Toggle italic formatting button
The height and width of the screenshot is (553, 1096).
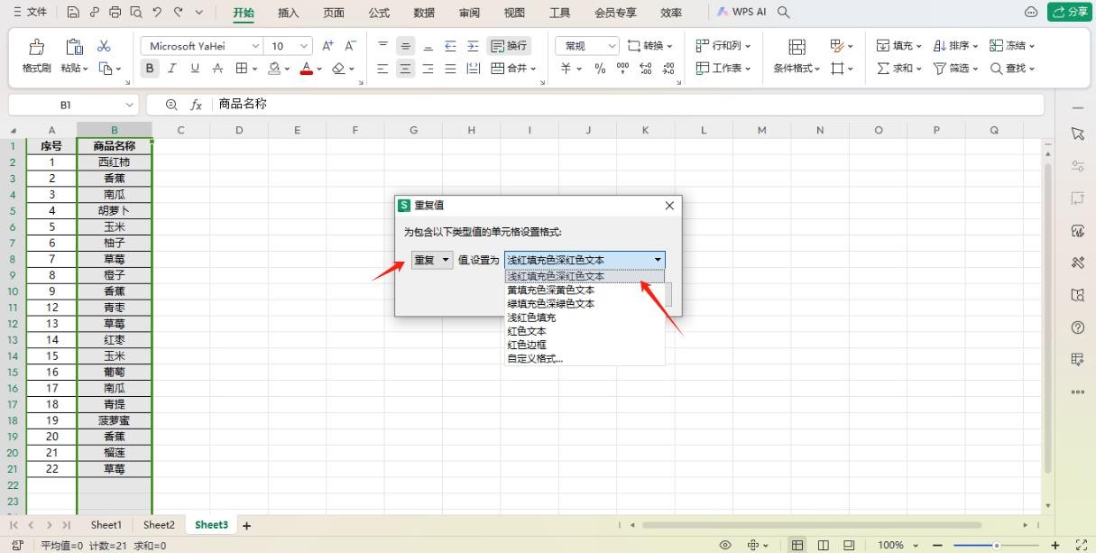[172, 69]
